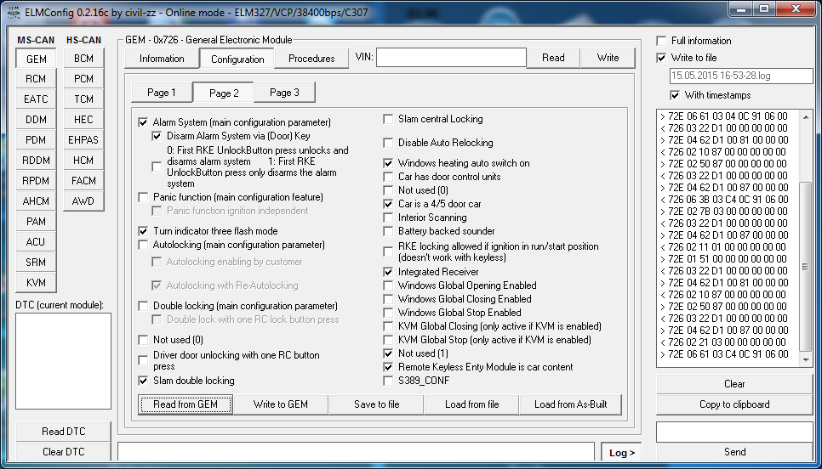The height and width of the screenshot is (469, 822).
Task: Select the GEM module button
Action: (x=36, y=59)
